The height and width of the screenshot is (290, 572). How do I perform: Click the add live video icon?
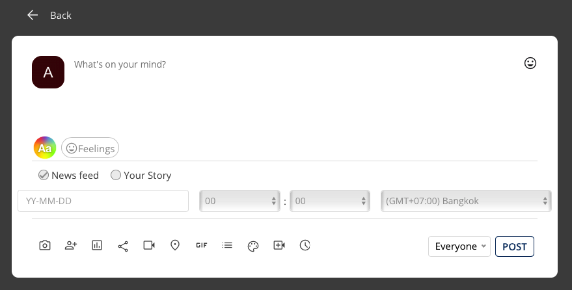[x=279, y=245]
